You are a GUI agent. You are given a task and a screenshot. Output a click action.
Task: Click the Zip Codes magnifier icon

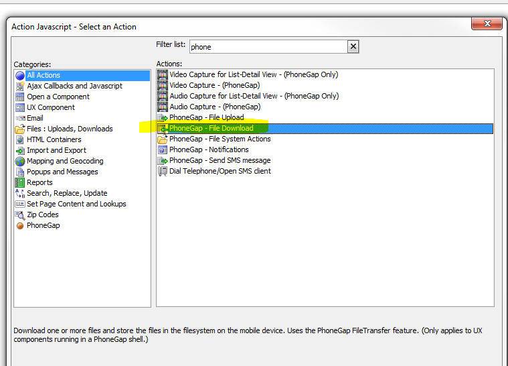coord(20,215)
